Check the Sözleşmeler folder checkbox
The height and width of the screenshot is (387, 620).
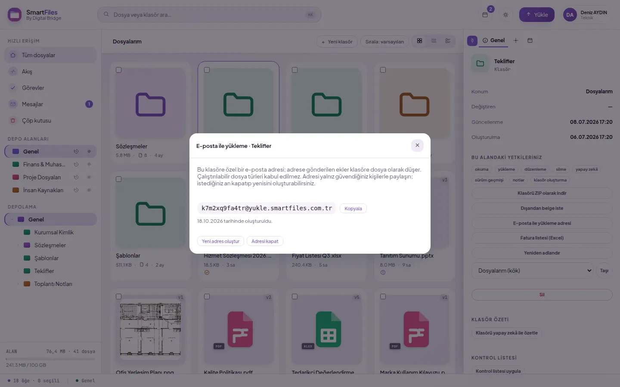[x=119, y=70]
